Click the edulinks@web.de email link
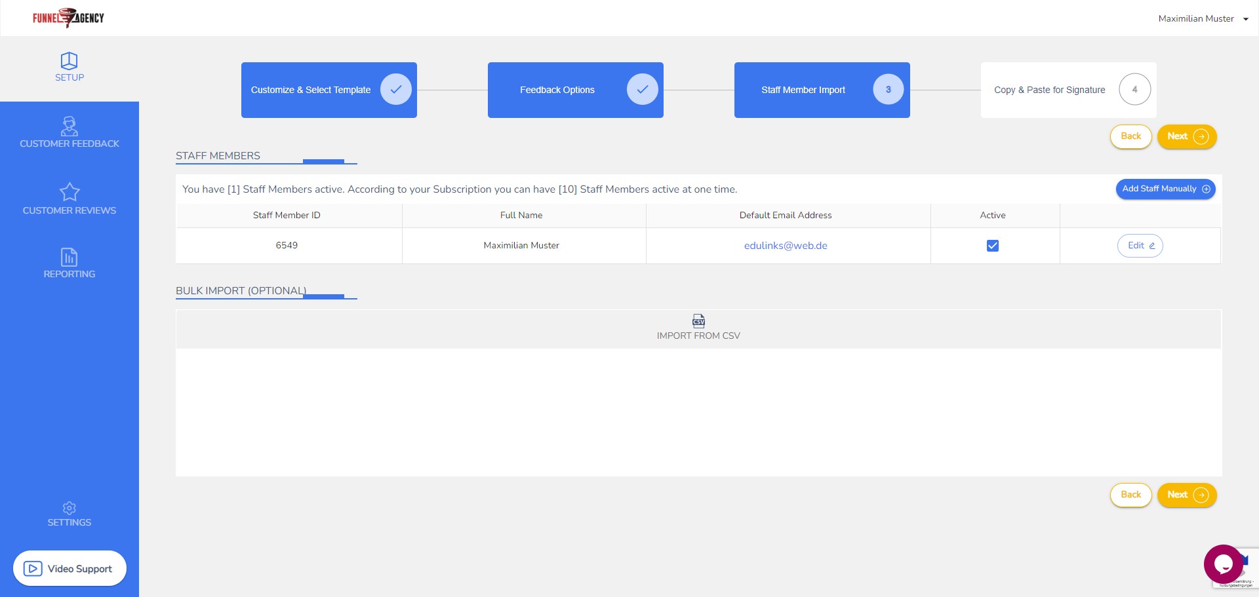Viewport: 1259px width, 597px height. (x=785, y=246)
